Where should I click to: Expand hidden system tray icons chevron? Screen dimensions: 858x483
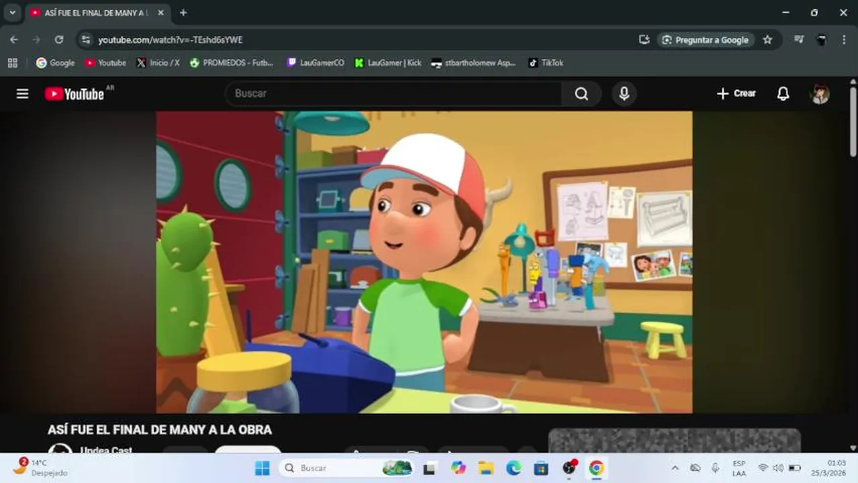[x=675, y=468]
